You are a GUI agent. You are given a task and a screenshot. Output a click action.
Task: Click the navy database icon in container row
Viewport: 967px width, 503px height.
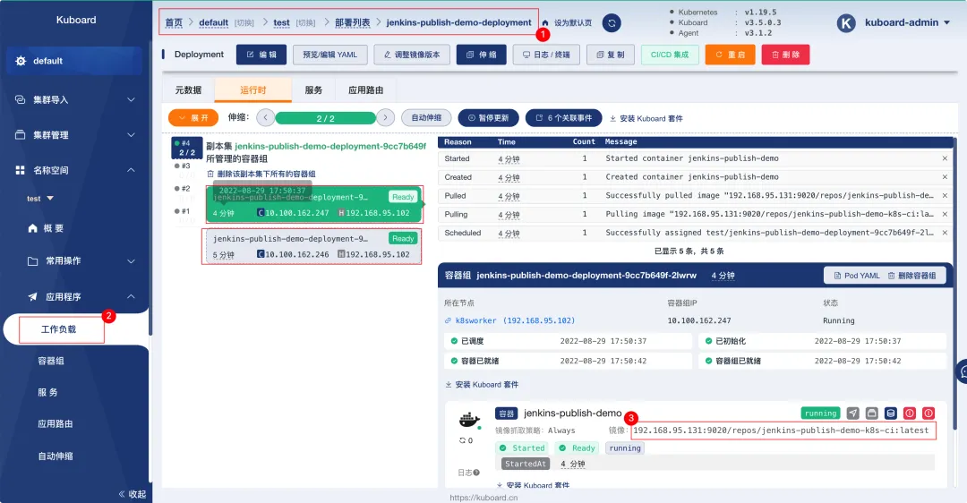[x=891, y=413]
